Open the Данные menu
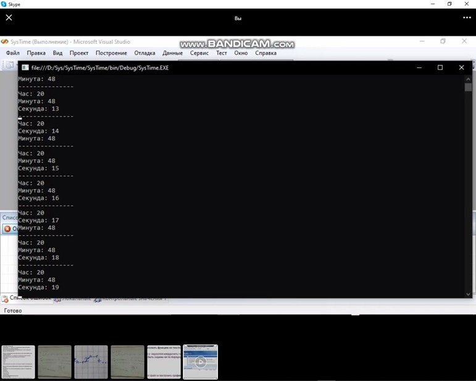Viewport: 476px width, 381px height. [172, 53]
